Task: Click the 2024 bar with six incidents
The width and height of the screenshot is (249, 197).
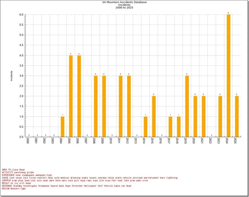Action: pos(228,75)
